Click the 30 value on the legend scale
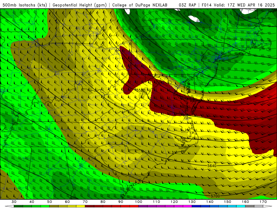 [x=14, y=202]
